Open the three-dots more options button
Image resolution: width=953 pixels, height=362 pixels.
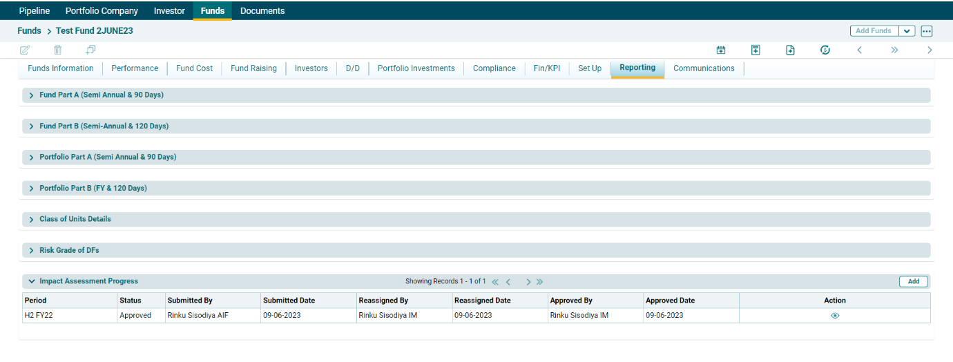click(927, 31)
